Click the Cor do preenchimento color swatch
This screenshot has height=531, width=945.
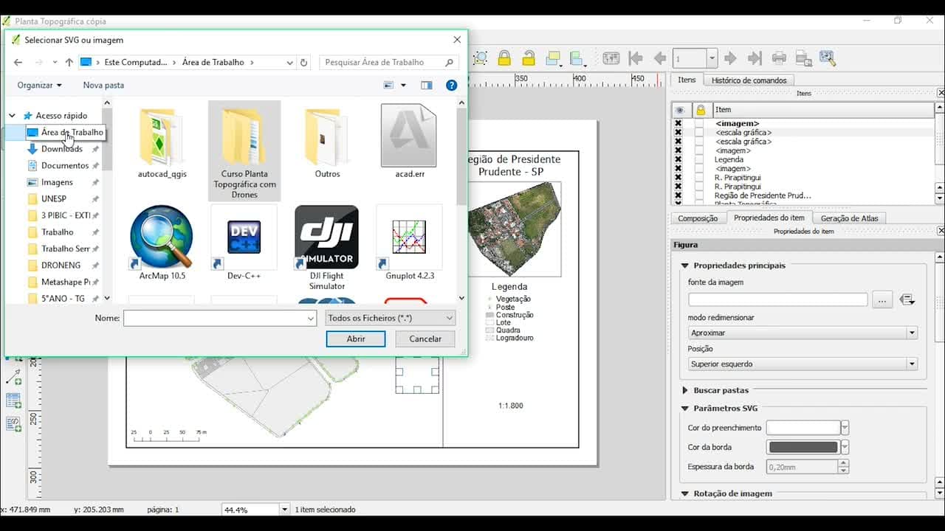[803, 428]
